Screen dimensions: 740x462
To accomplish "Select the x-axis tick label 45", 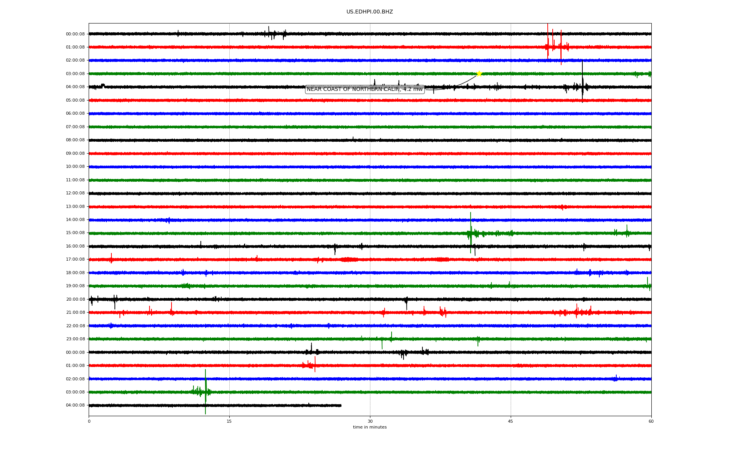I will pos(511,421).
